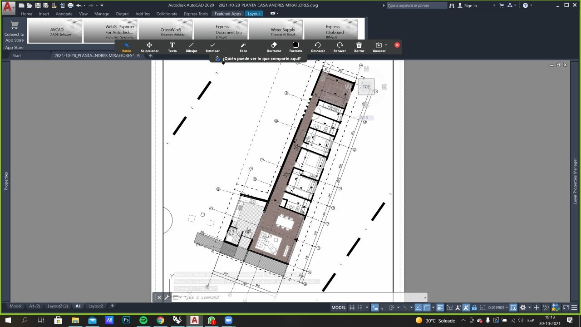Click the Plot printer icon
The width and height of the screenshot is (581, 327).
coord(70,5)
